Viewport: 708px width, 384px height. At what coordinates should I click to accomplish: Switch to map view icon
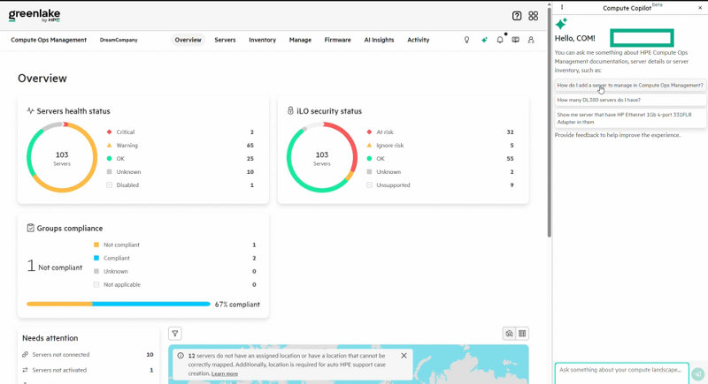coord(510,334)
